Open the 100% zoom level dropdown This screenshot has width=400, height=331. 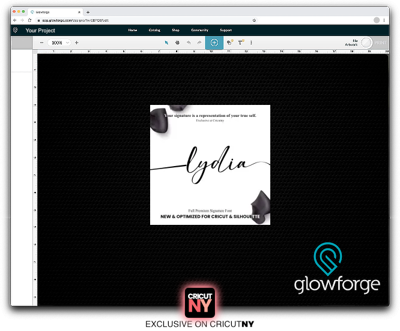click(x=59, y=43)
